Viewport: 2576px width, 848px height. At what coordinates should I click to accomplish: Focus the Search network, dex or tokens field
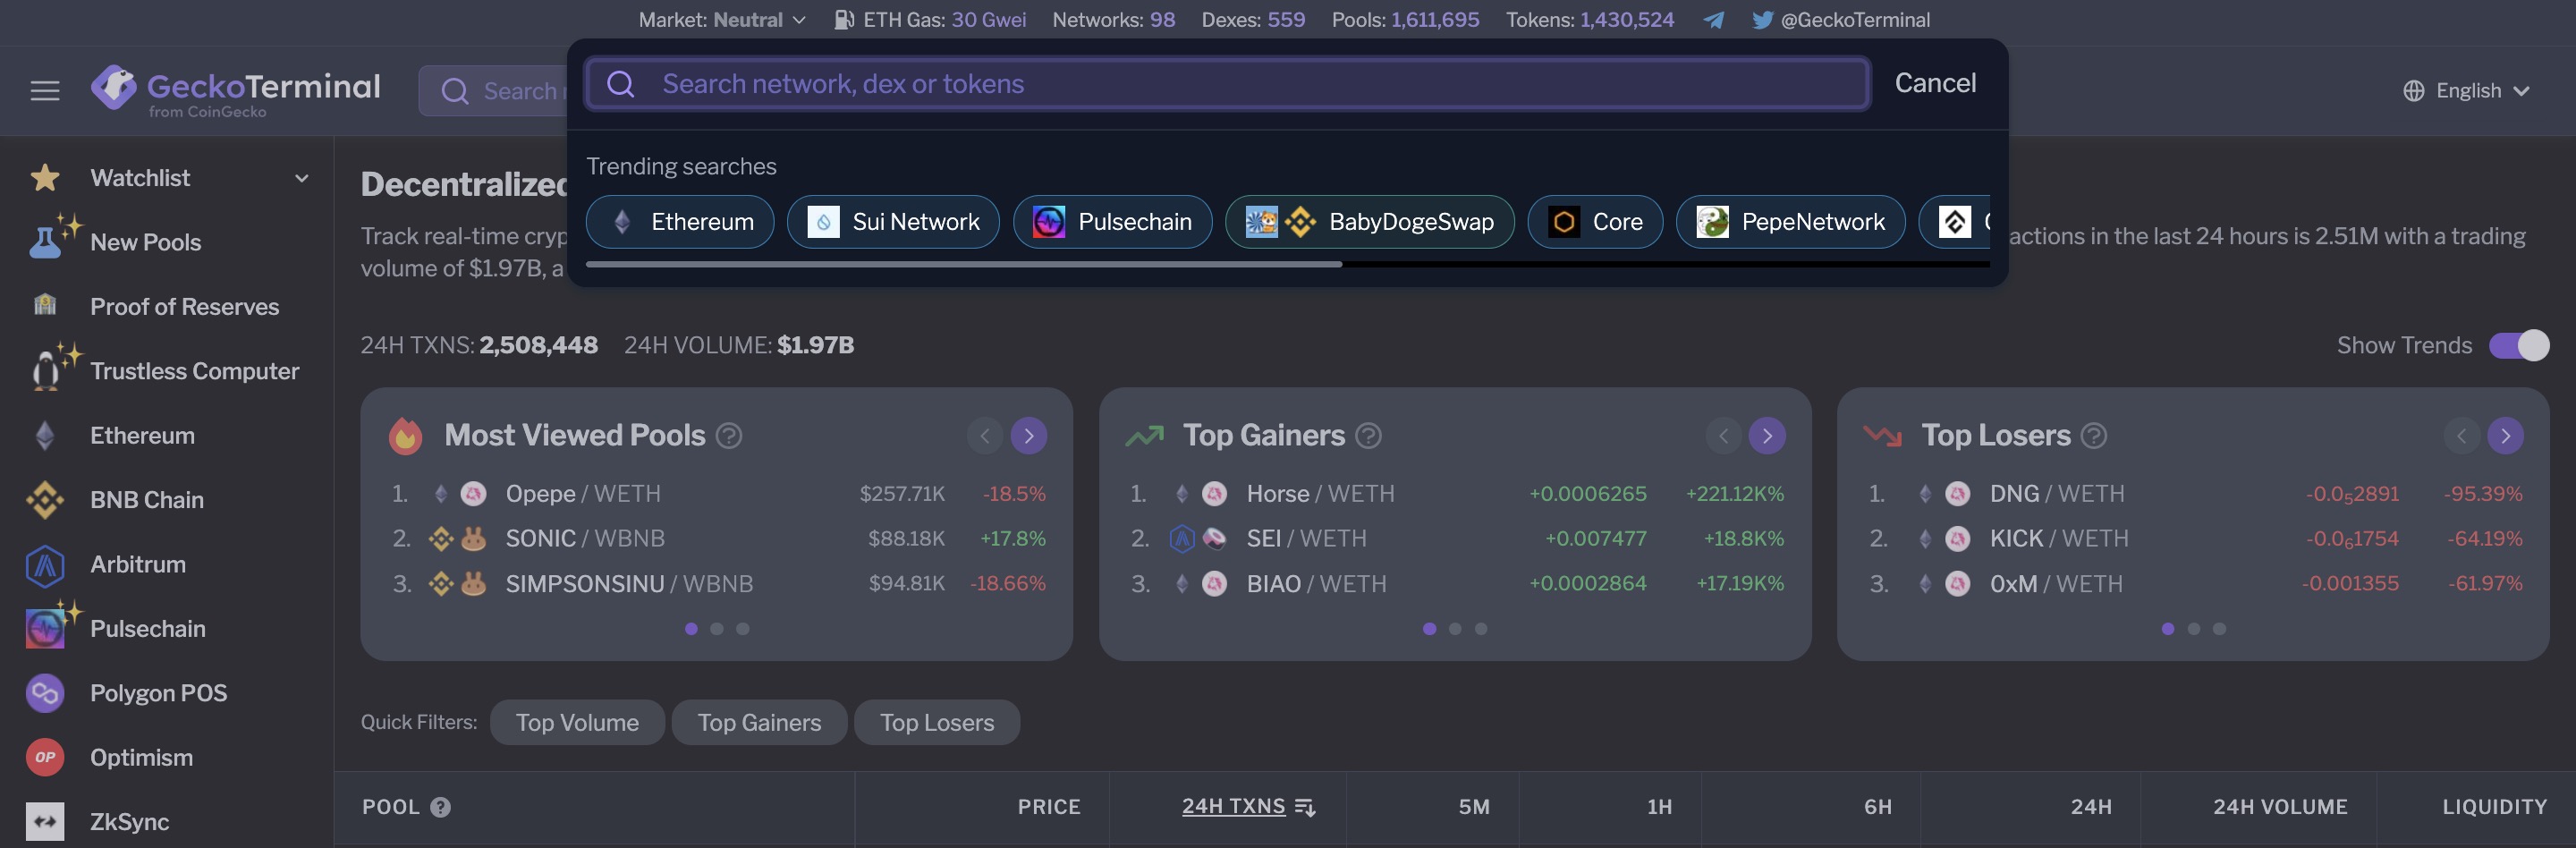[x=1227, y=84]
